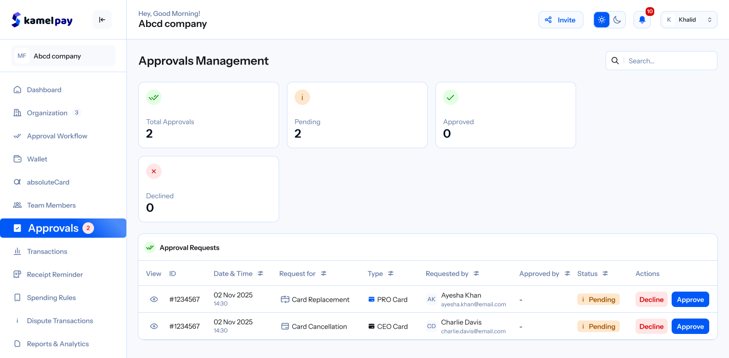This screenshot has width=729, height=358.
Task: Open Team Members in the sidebar
Action: (x=51, y=205)
